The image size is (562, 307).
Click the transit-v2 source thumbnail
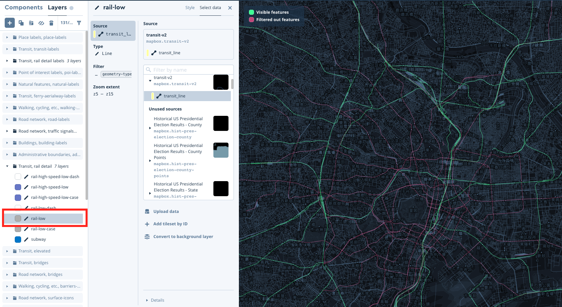(221, 82)
